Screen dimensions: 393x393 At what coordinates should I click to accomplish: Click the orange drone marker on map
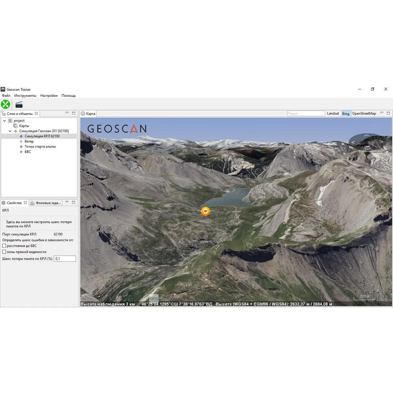pos(205,211)
